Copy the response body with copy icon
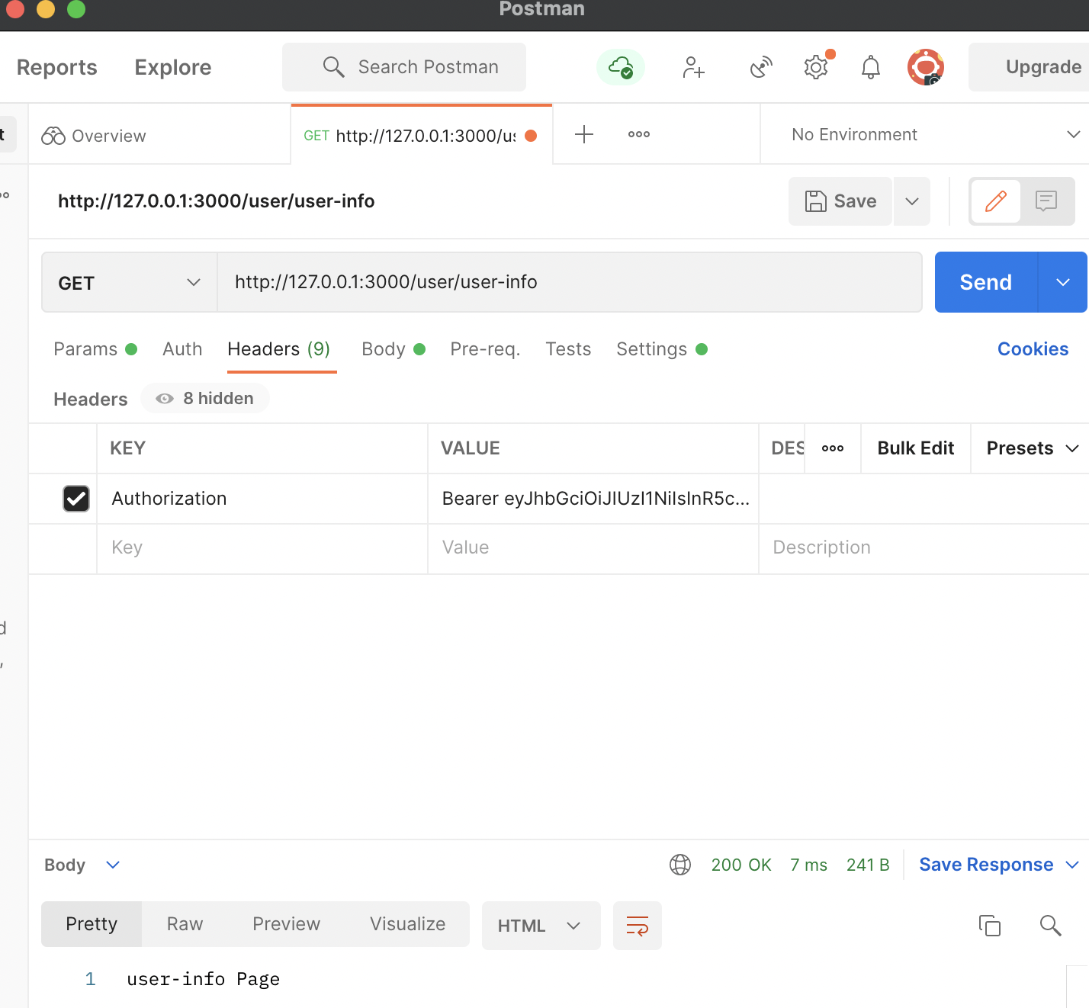 pyautogui.click(x=990, y=926)
